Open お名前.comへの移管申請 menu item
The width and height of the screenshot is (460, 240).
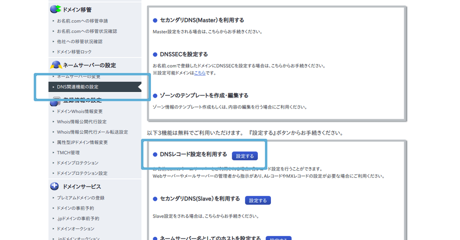[82, 21]
